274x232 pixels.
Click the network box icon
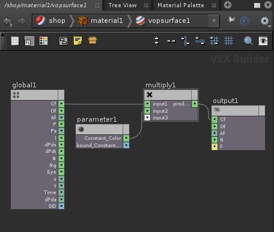[x=63, y=41]
